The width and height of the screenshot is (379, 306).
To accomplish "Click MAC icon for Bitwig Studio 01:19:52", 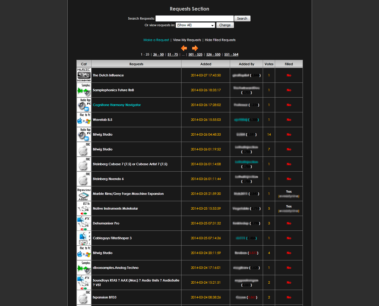I will coord(84,149).
